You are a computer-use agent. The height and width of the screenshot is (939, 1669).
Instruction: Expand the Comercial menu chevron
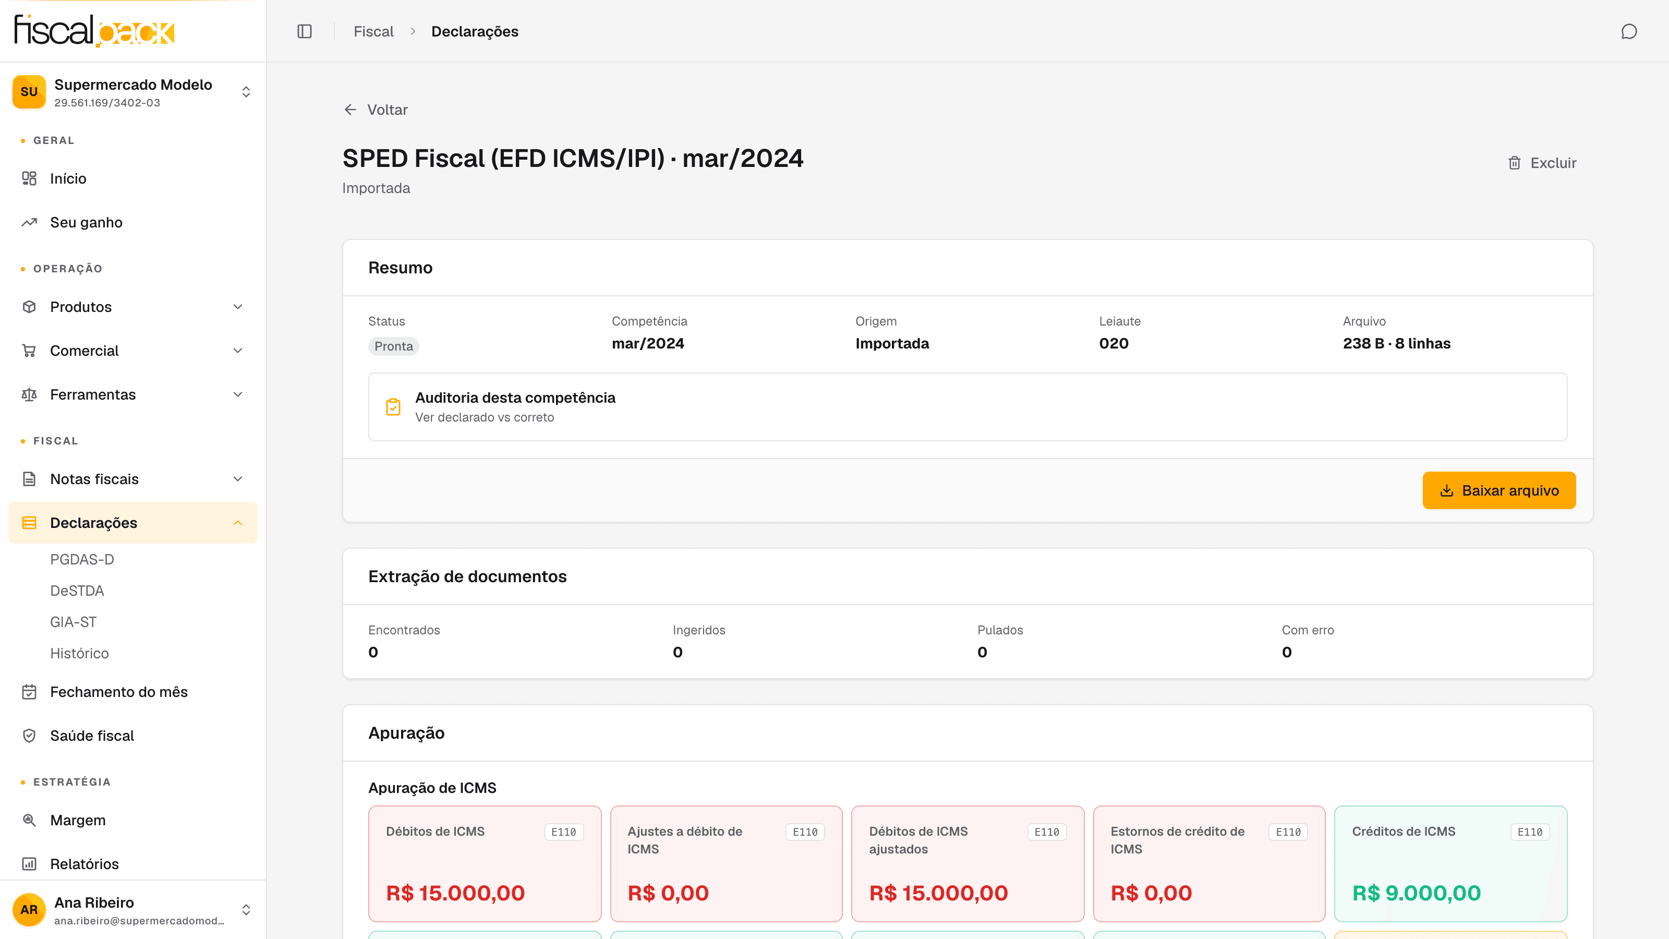(238, 351)
